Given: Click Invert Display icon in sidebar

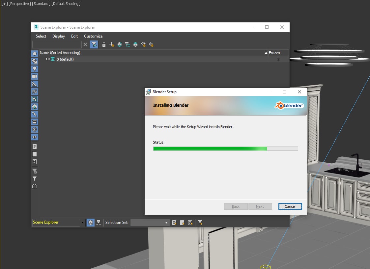Looking at the screenshot, I should 35,161.
